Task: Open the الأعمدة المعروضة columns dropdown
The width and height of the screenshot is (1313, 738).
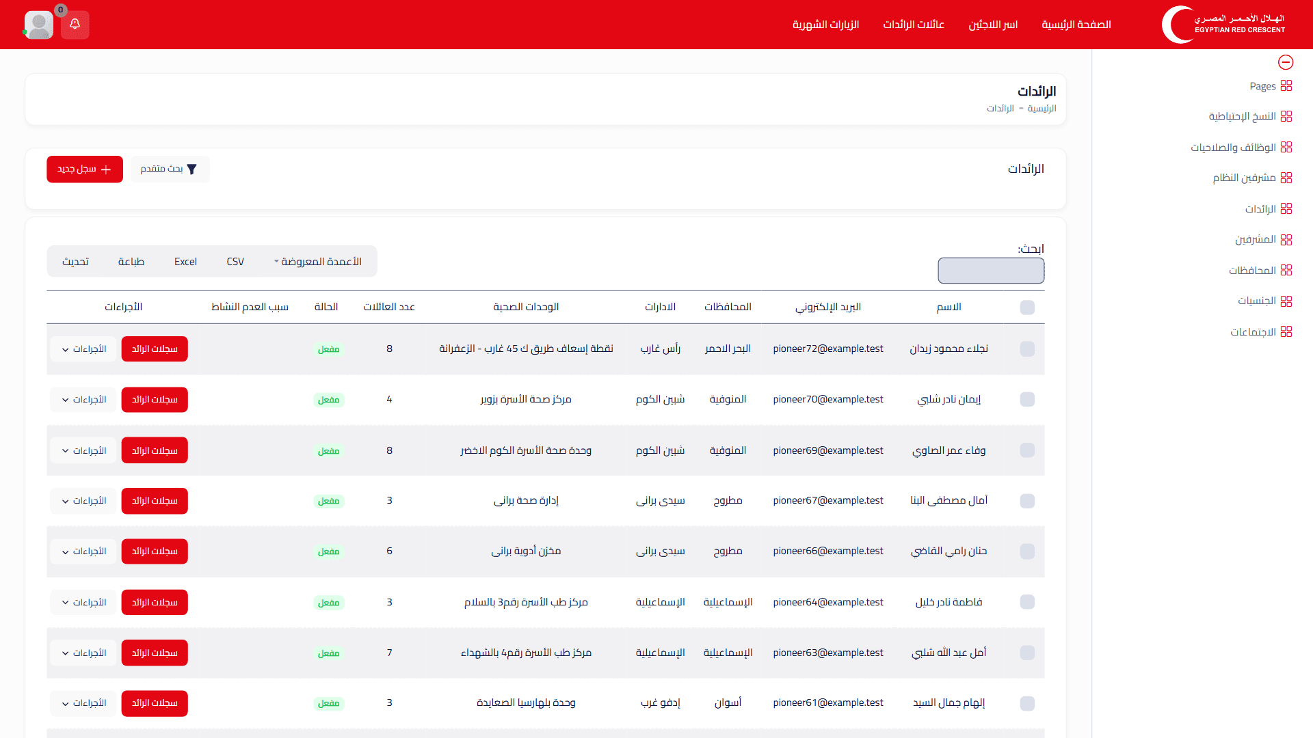Action: [x=318, y=262]
